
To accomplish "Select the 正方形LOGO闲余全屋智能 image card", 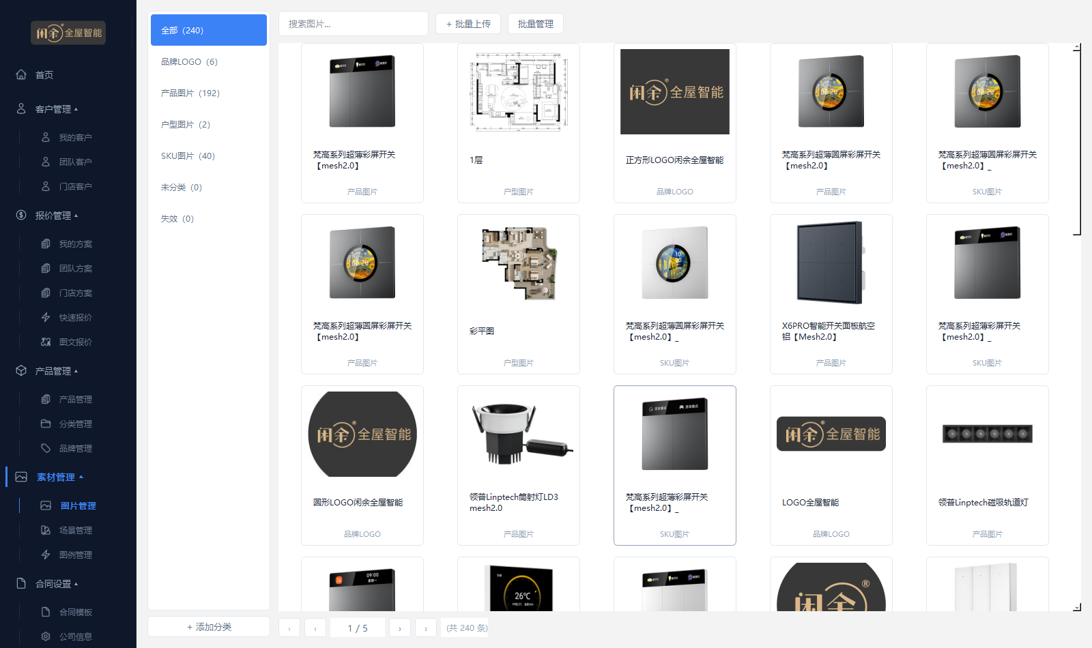I will [675, 123].
